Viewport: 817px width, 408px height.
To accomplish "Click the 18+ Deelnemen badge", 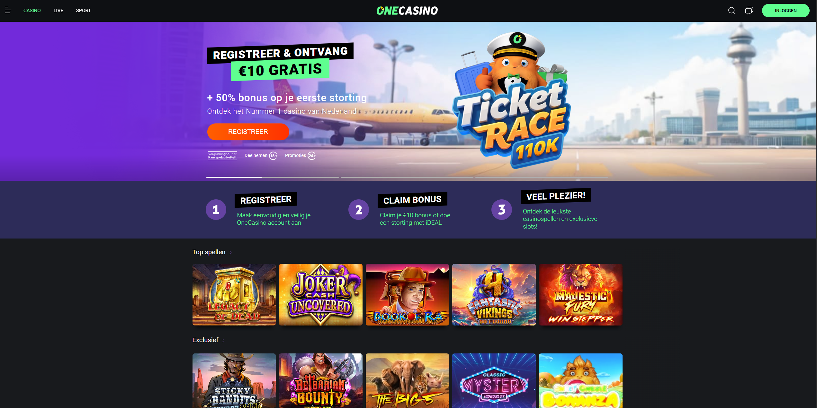I will coord(261,156).
